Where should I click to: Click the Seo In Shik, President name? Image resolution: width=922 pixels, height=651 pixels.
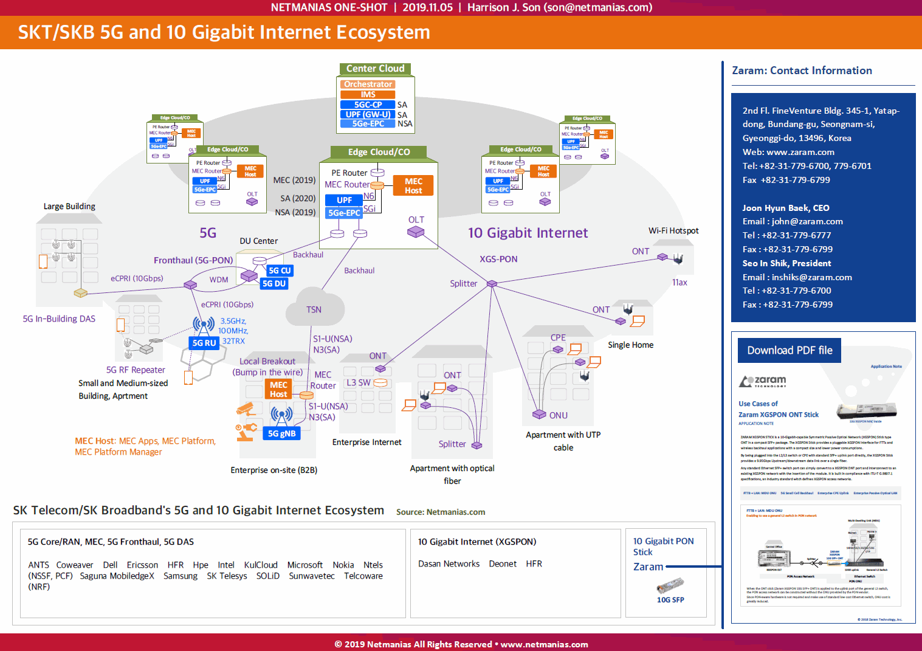[x=786, y=263]
